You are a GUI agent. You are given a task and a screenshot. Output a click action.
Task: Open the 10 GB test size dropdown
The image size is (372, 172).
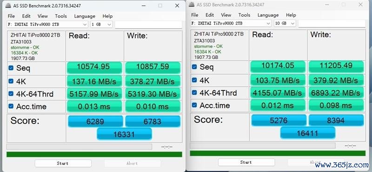pyautogui.click(x=285, y=24)
